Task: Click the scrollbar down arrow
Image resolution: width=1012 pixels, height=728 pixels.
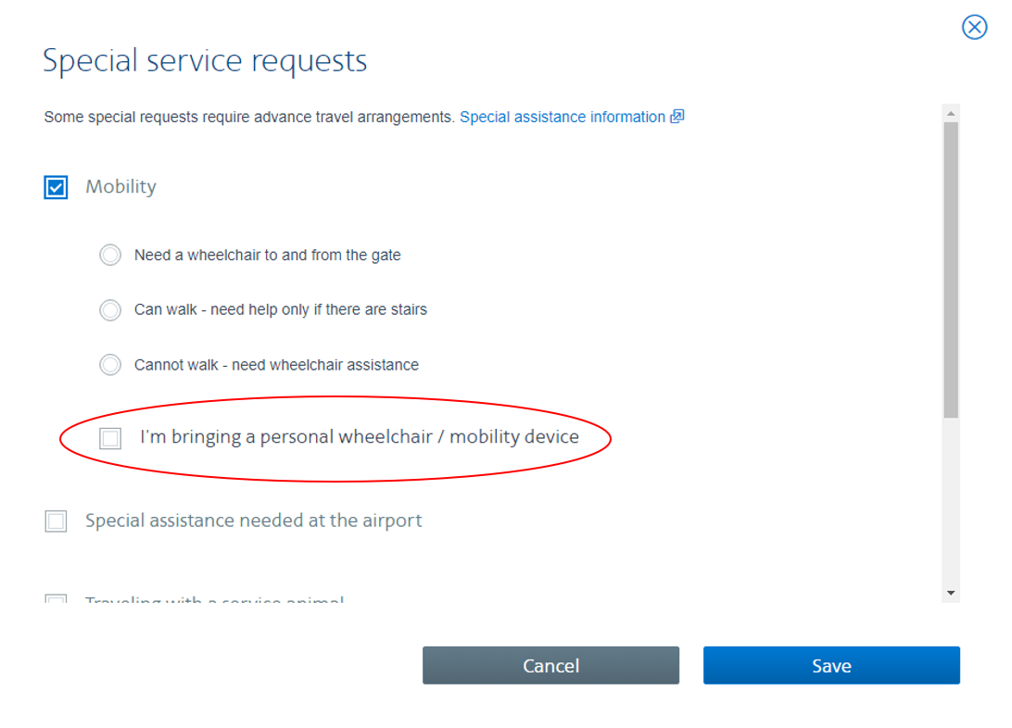Action: (x=951, y=592)
